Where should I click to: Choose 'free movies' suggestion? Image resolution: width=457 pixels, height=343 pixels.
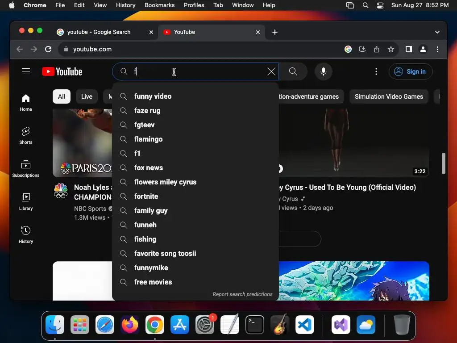point(195,282)
